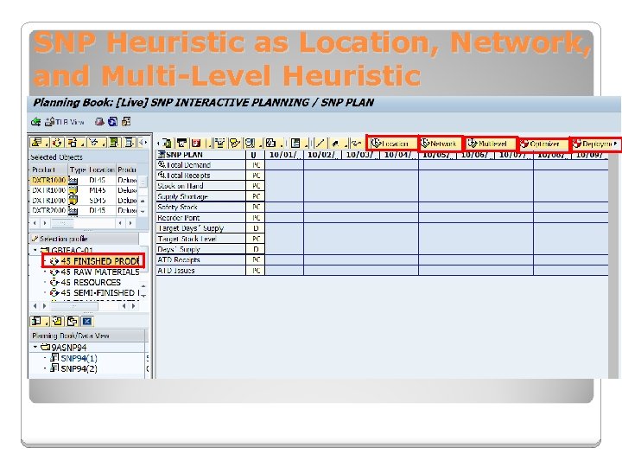This screenshot has height=467, width=622.
Task: Click the settings icon right of the blue refresh icon
Action: coord(126,122)
